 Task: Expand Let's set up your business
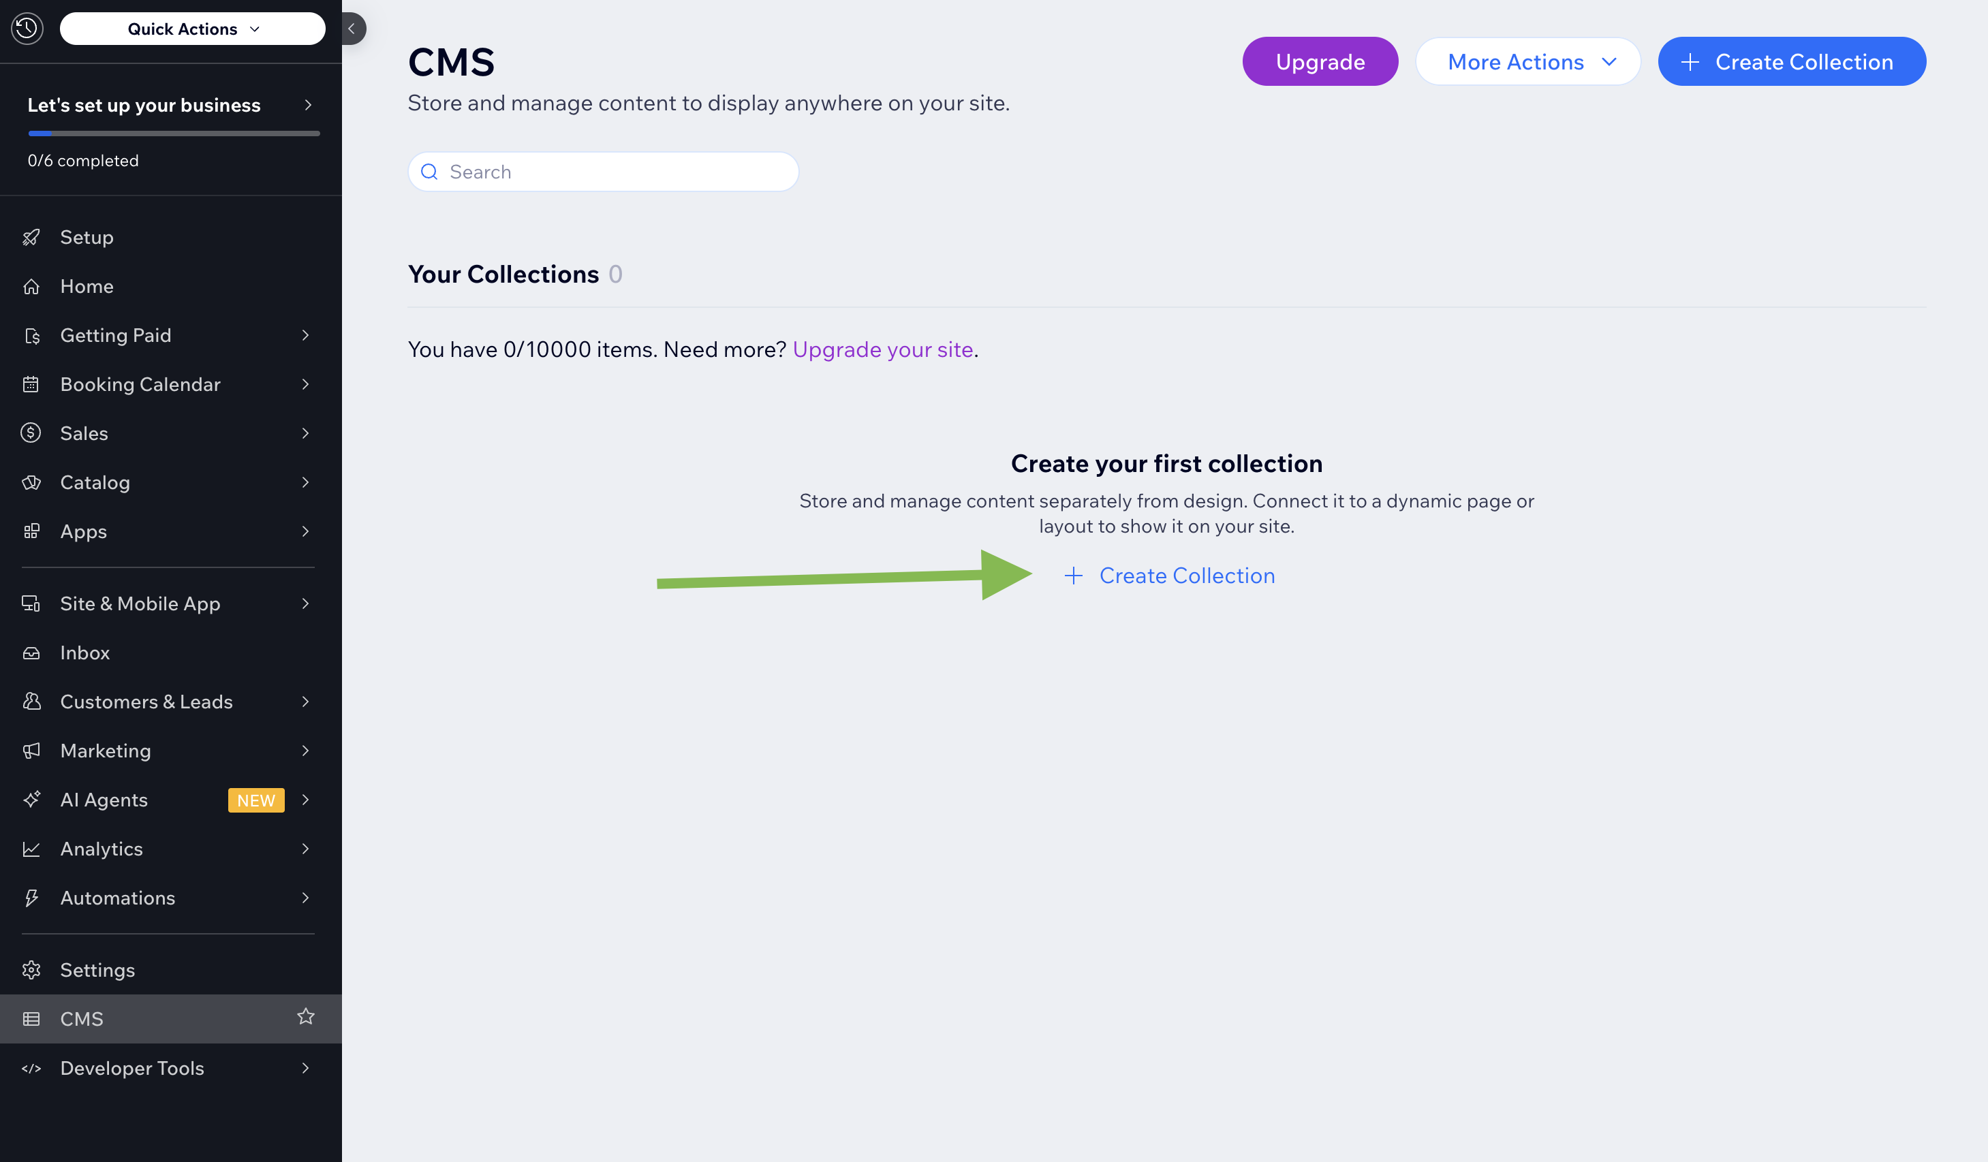coord(308,105)
